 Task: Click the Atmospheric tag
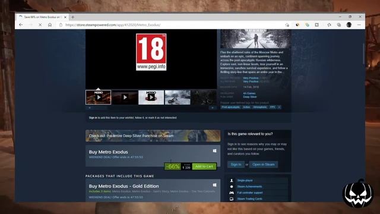click(260, 107)
